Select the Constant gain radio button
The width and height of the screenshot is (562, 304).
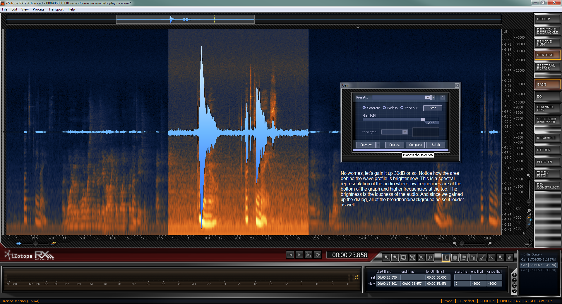(364, 108)
